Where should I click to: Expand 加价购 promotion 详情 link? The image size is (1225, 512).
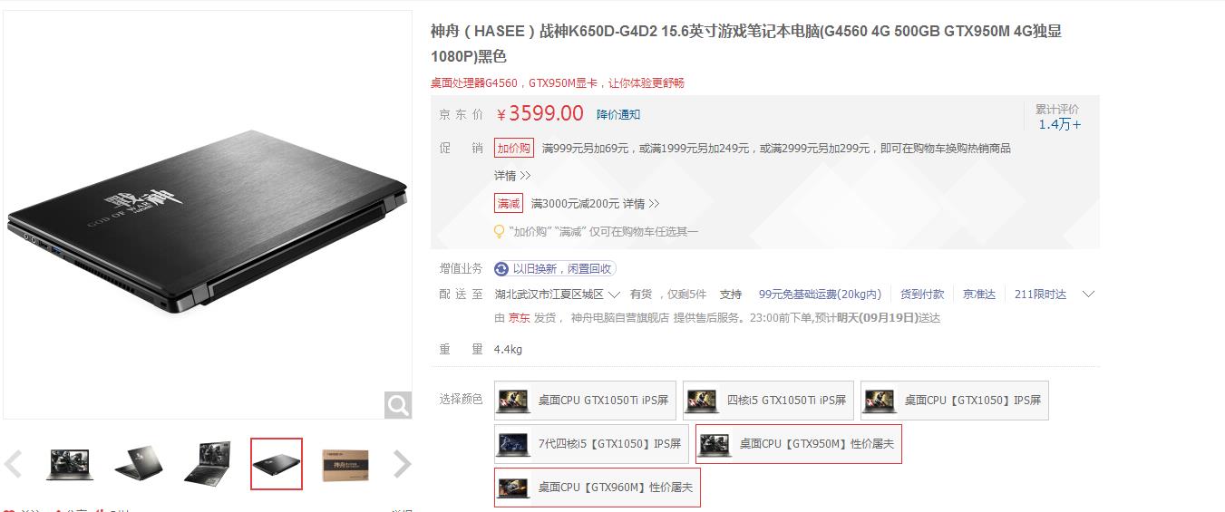pos(512,176)
